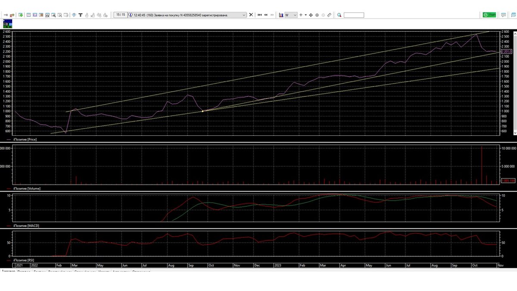Screen dimensions: 517x291
Task: Step chart back with double-left arrow icon
Action: (x=266, y=15)
